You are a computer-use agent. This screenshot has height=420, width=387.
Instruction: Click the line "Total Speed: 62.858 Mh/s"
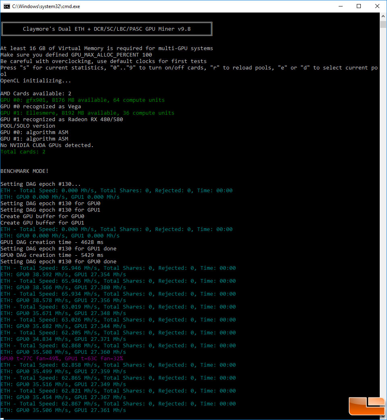tap(118, 365)
